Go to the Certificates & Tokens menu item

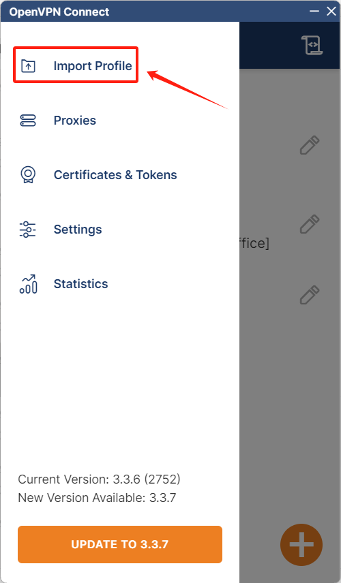tap(115, 175)
